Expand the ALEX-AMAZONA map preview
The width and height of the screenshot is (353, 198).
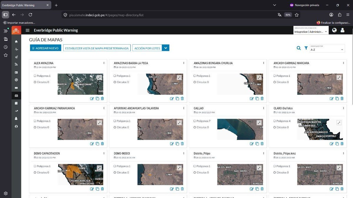coord(99,78)
